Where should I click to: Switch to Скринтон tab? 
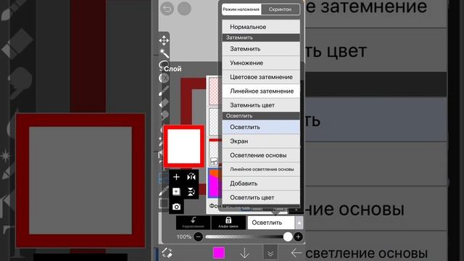coord(281,9)
